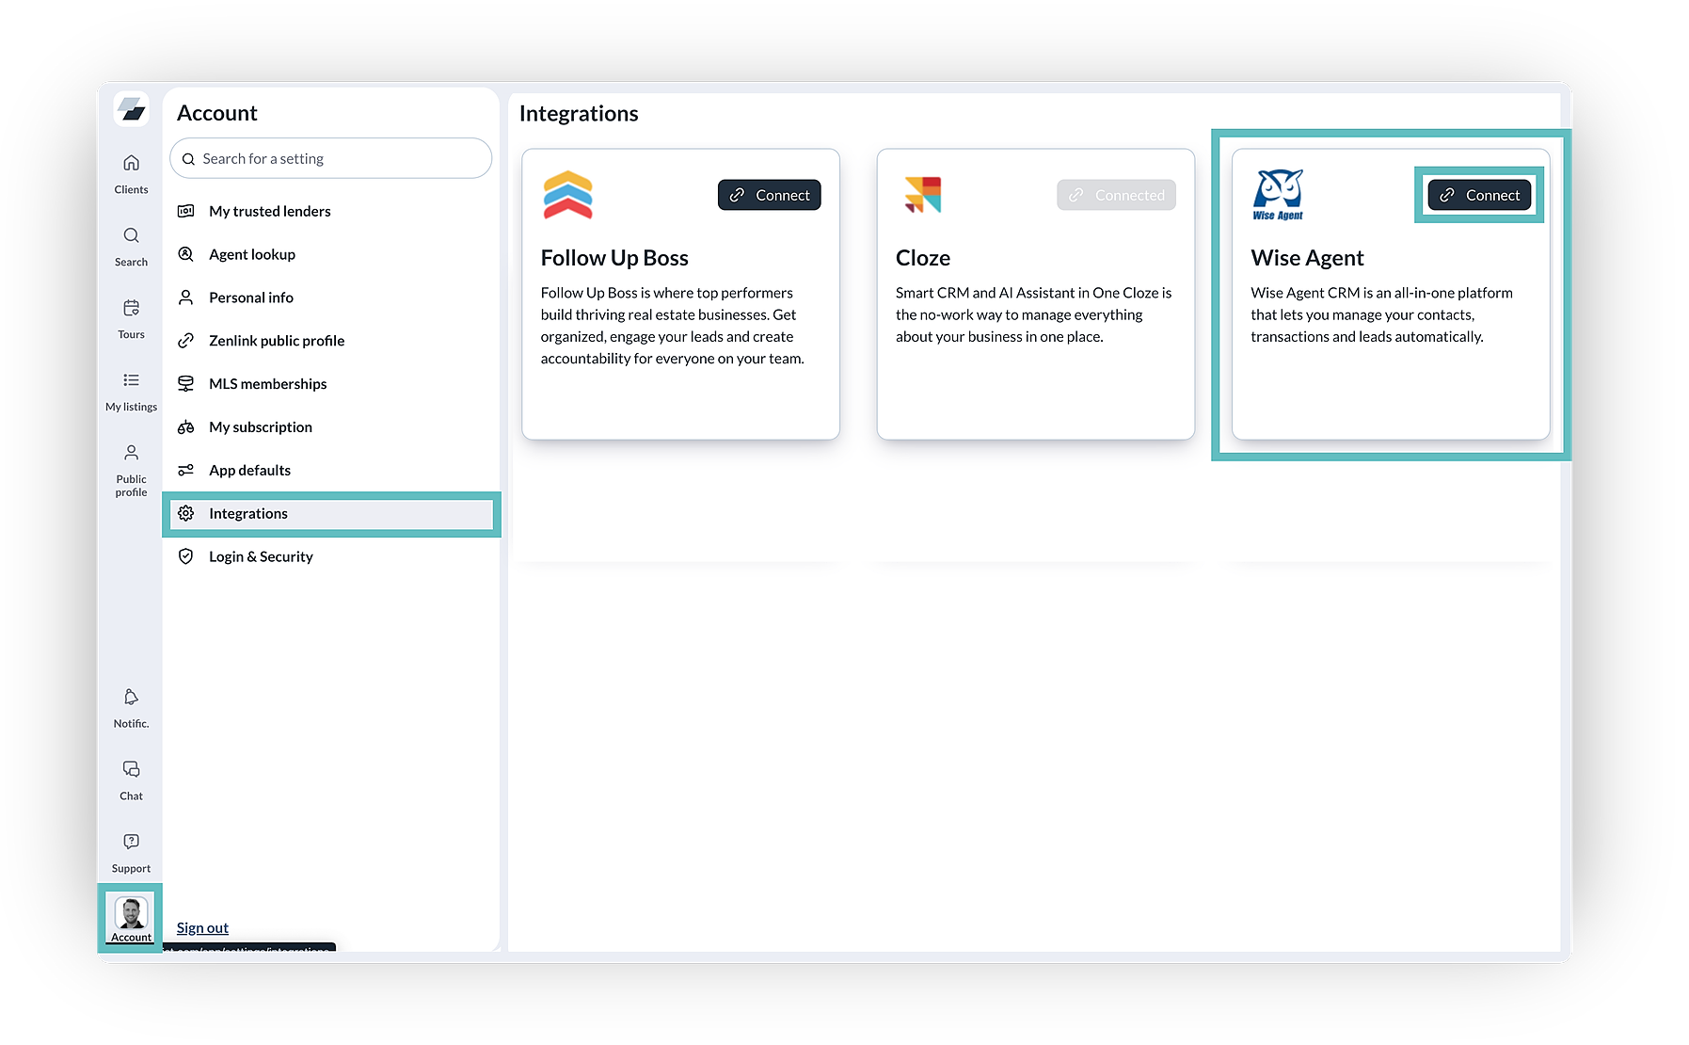The image size is (1689, 1045).
Task: Open Login & Security settings
Action: click(331, 557)
